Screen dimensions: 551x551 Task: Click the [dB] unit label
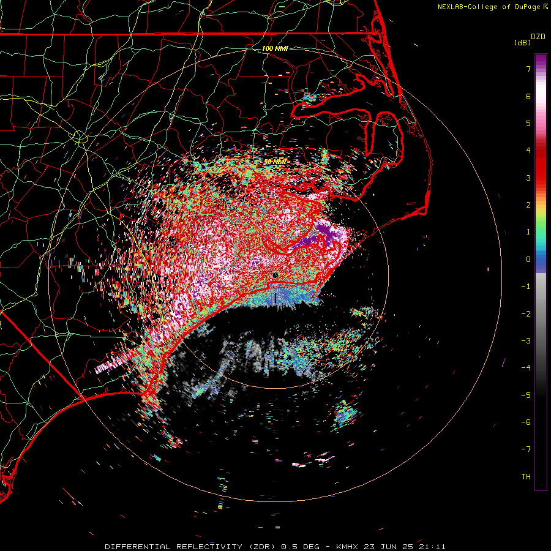pos(523,42)
